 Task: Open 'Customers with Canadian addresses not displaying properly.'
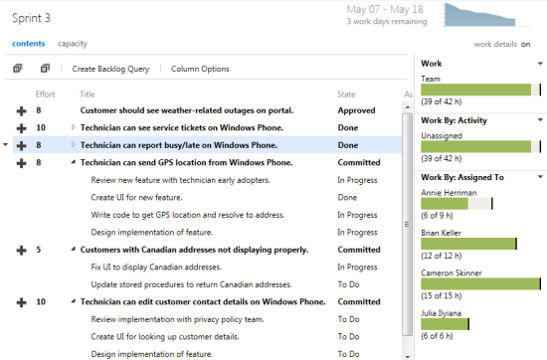pyautogui.click(x=194, y=251)
